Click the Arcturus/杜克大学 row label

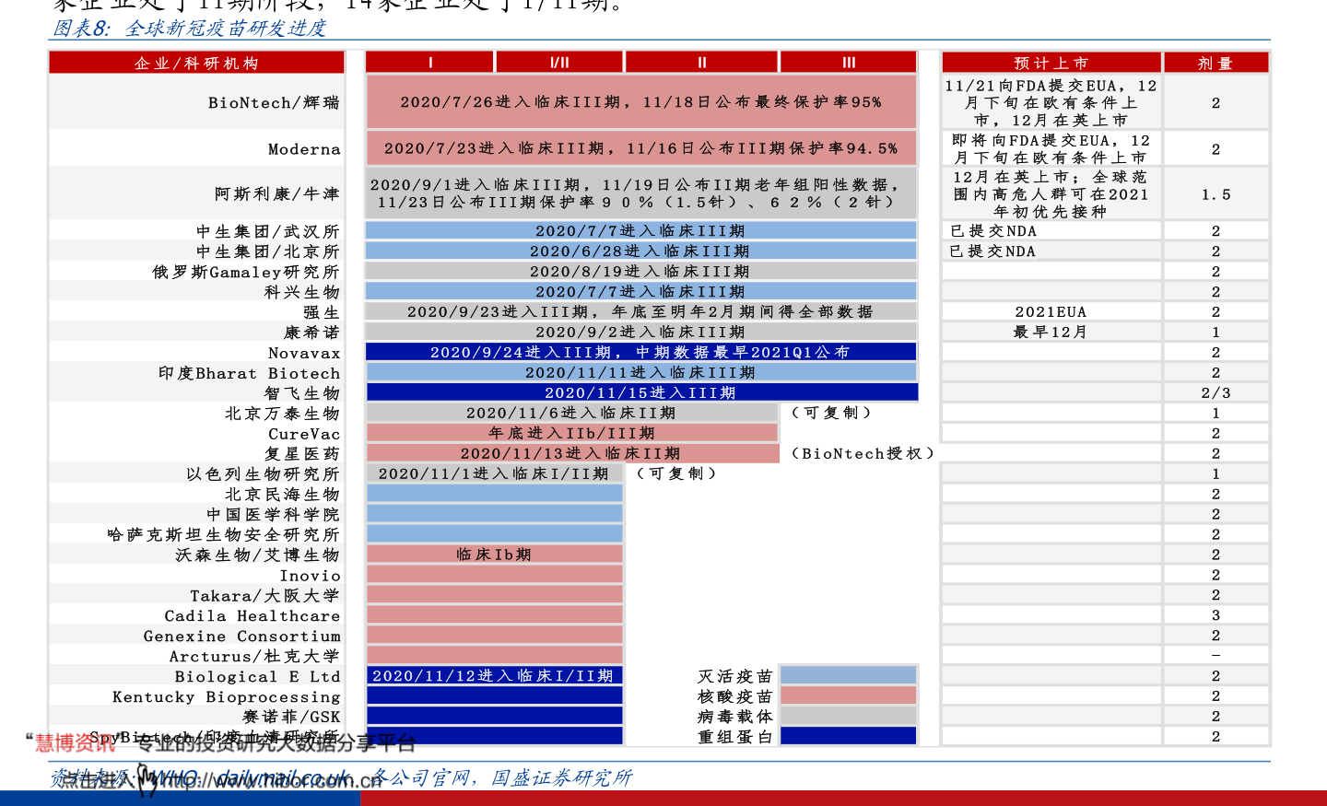[255, 657]
